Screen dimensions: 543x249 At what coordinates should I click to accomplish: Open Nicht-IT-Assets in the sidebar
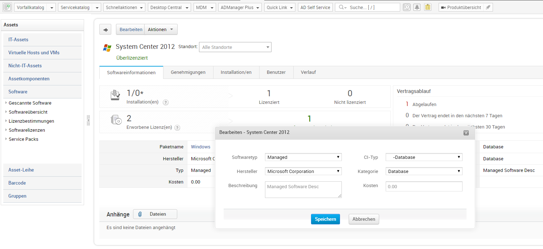(x=42, y=66)
